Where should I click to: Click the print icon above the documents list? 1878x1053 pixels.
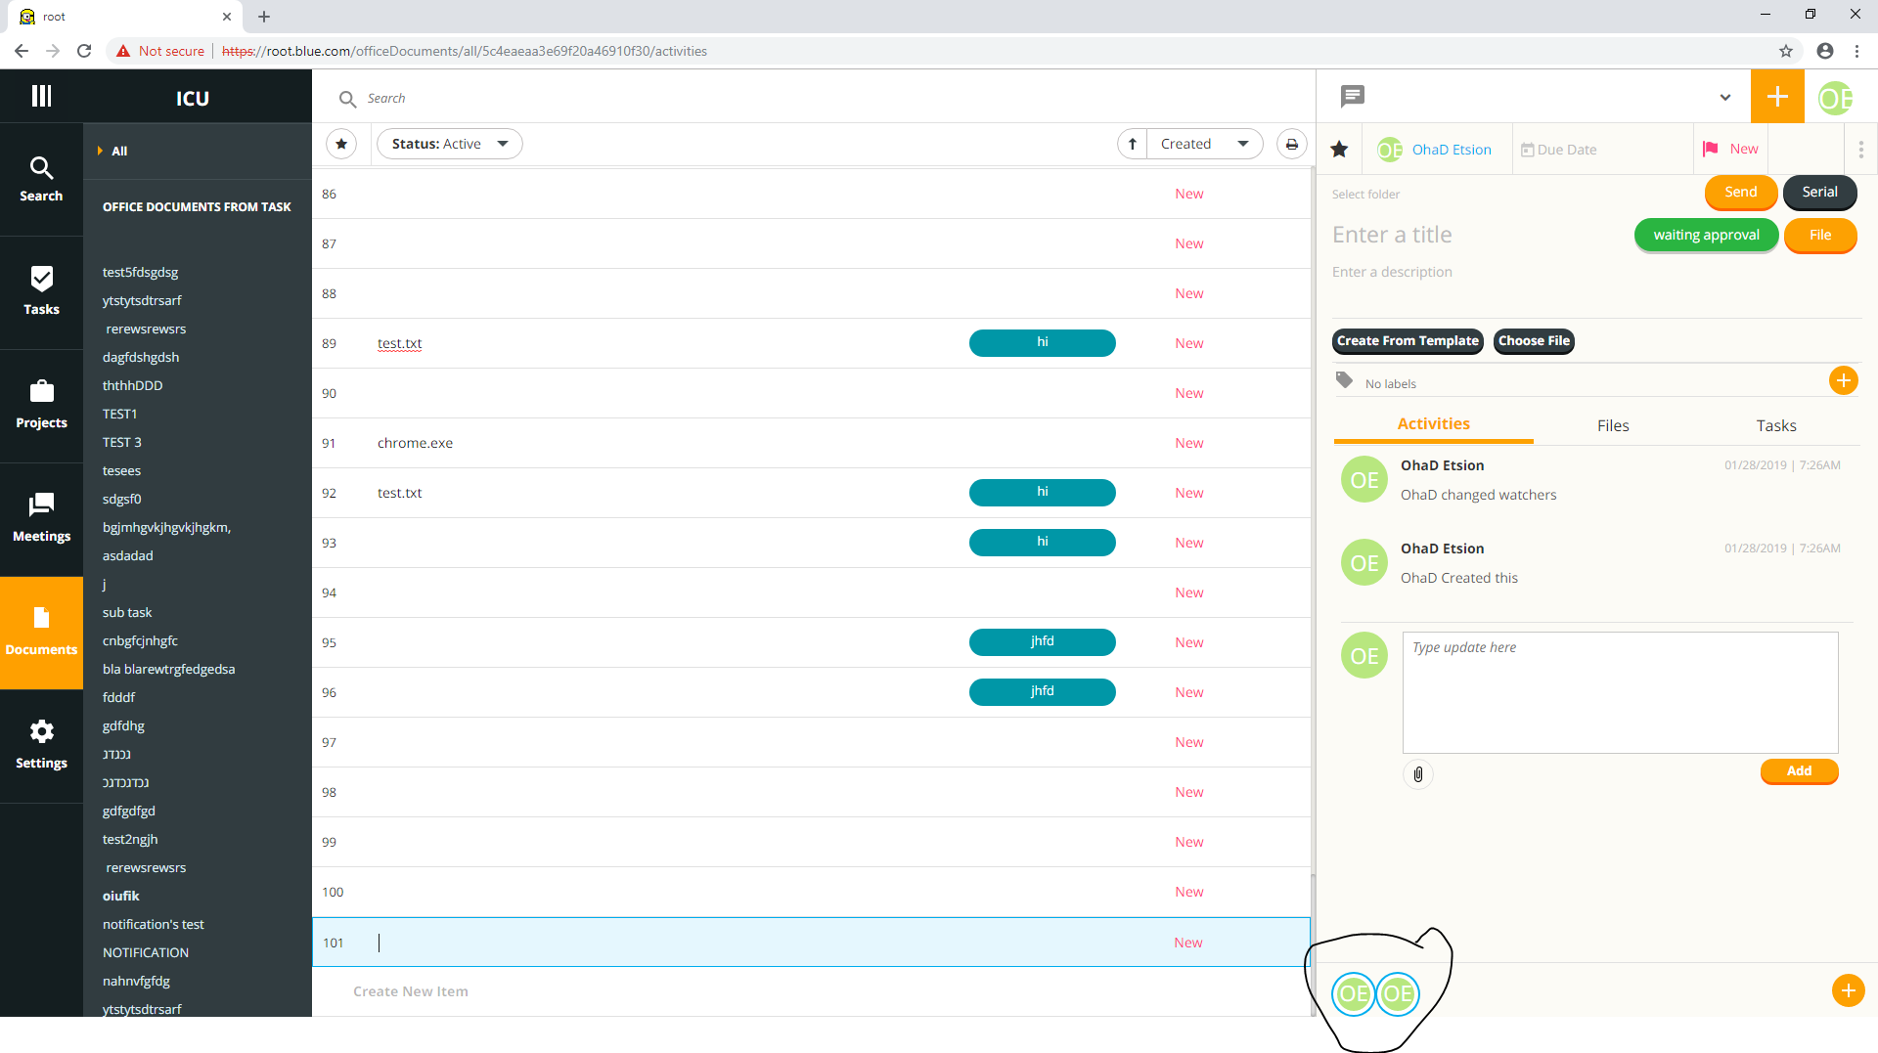[x=1291, y=143]
